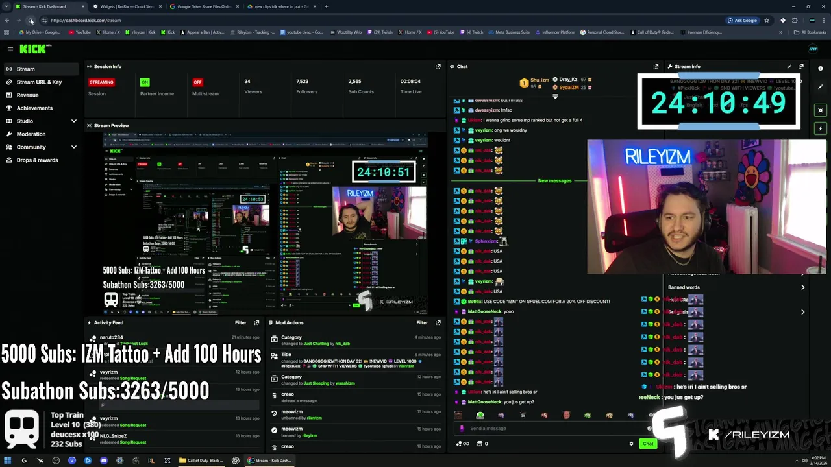Viewport: 831px width, 467px height.
Task: Open Call of Duty folder taskbar item
Action: pos(201,461)
